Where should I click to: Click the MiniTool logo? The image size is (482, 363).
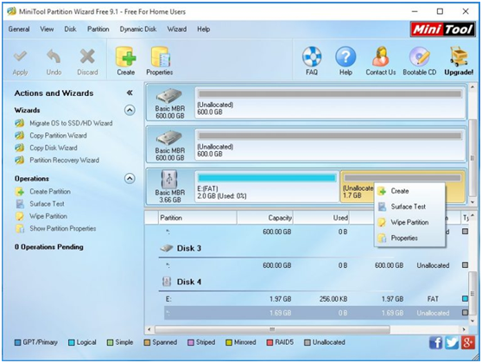[x=442, y=29]
